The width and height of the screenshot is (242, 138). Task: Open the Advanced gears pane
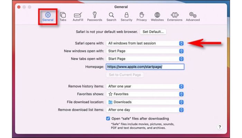(x=193, y=17)
